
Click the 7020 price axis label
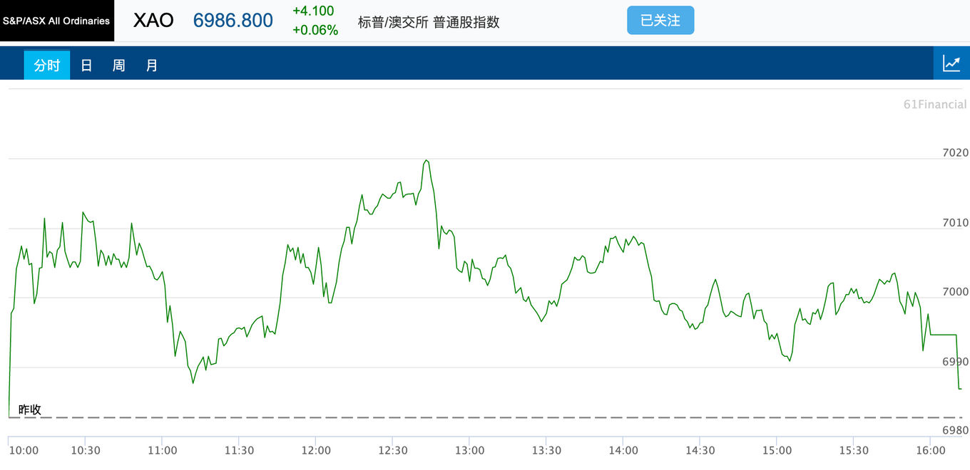(955, 152)
